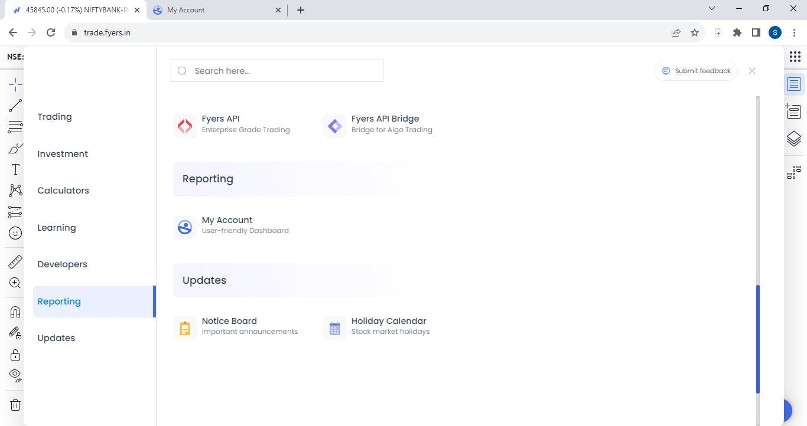Viewport: 807px width, 426px height.
Task: Switch to NIFTYBANK browser tab
Action: click(76, 10)
